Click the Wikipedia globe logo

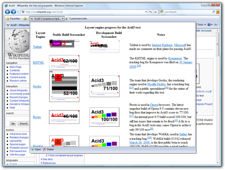(18, 44)
